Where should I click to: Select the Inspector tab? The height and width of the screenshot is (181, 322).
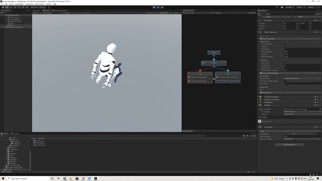tap(263, 11)
